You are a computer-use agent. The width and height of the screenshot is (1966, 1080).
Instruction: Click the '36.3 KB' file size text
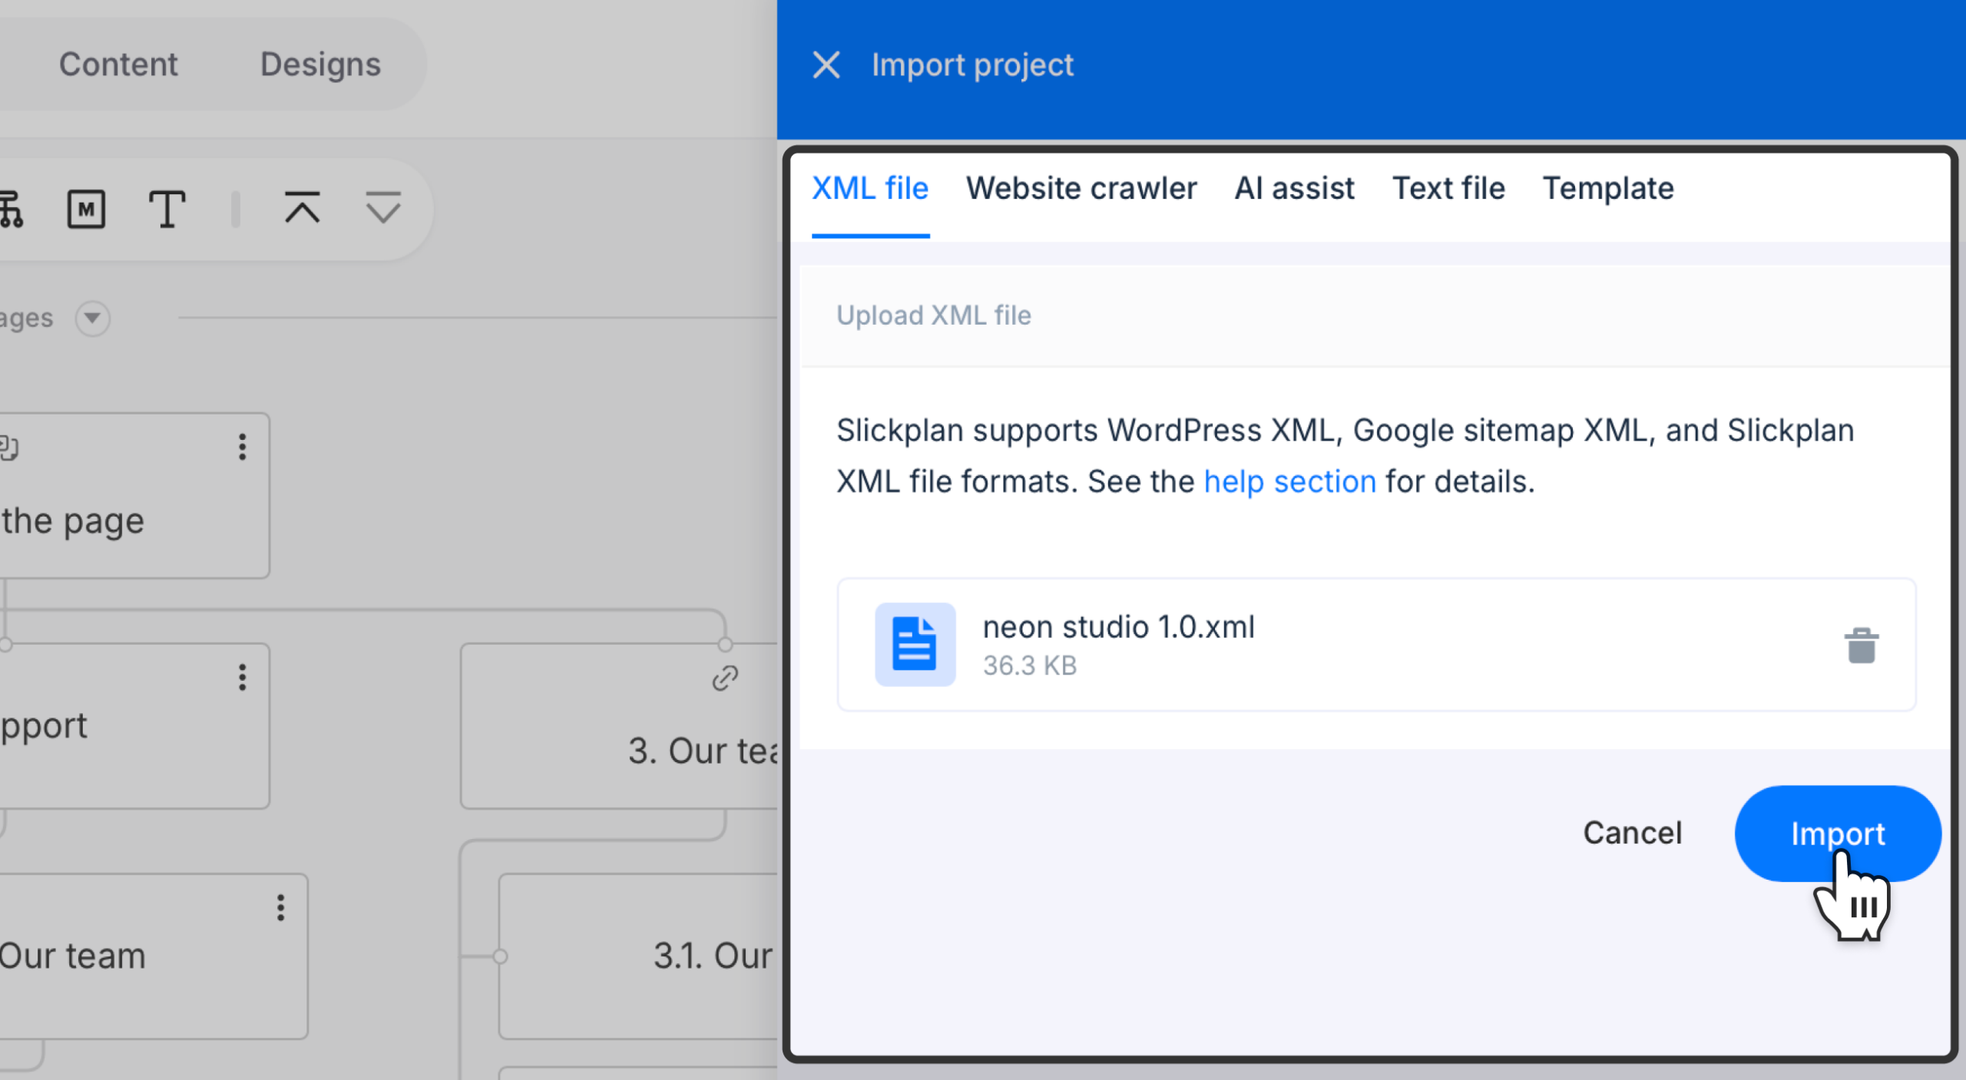[x=1030, y=666]
